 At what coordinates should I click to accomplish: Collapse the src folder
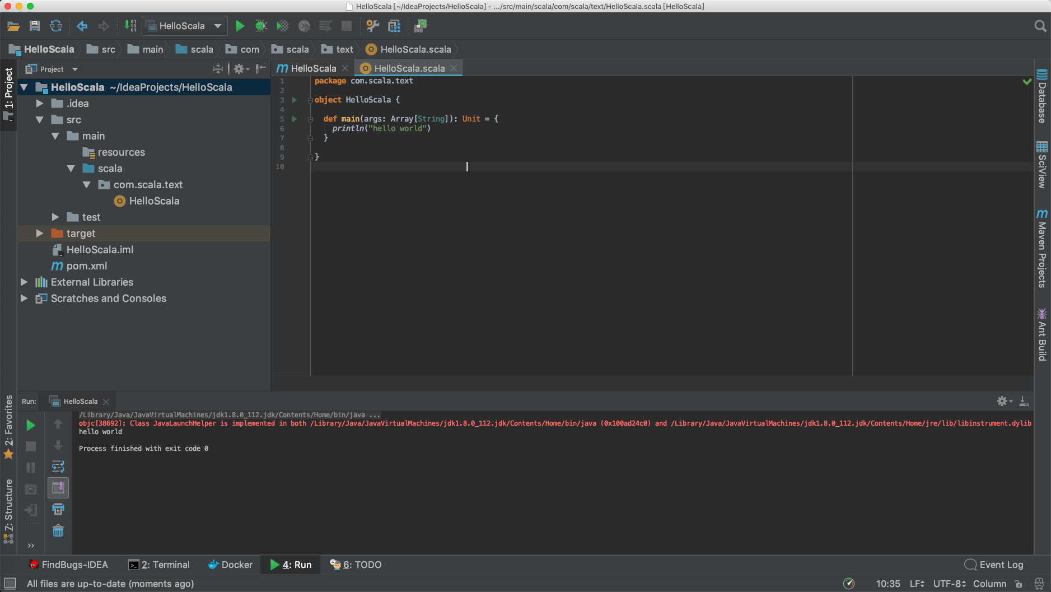click(x=40, y=120)
